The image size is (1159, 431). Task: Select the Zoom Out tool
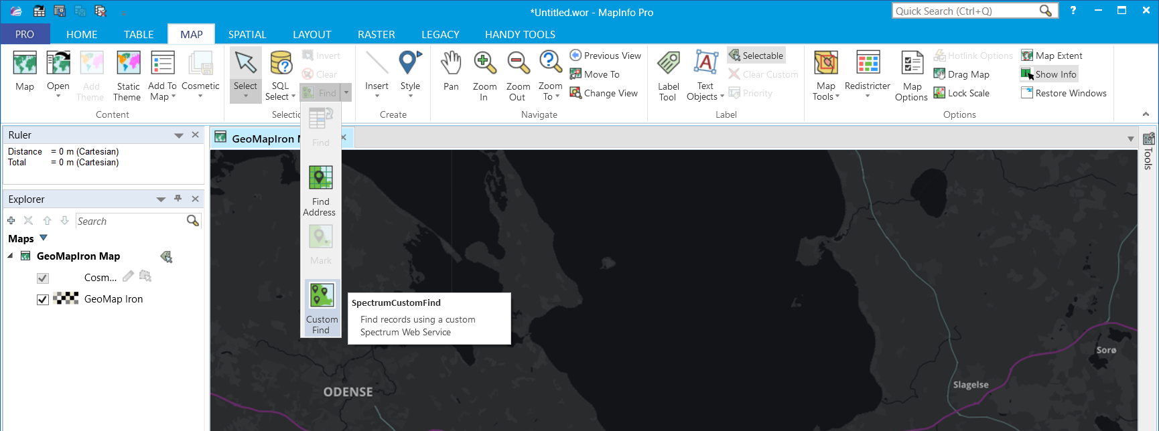(518, 76)
